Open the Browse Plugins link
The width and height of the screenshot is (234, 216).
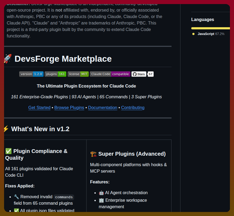click(69, 107)
